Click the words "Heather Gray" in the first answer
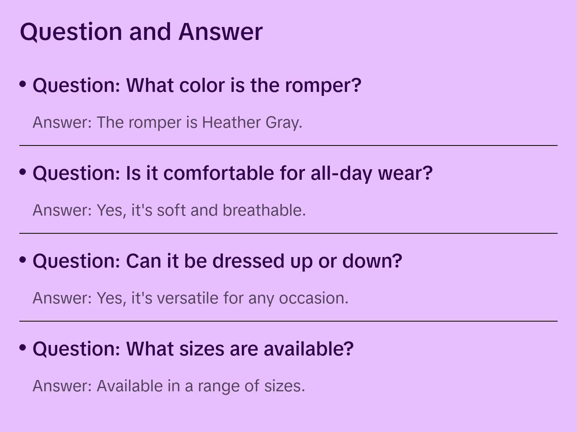This screenshot has height=432, width=577. [251, 123]
